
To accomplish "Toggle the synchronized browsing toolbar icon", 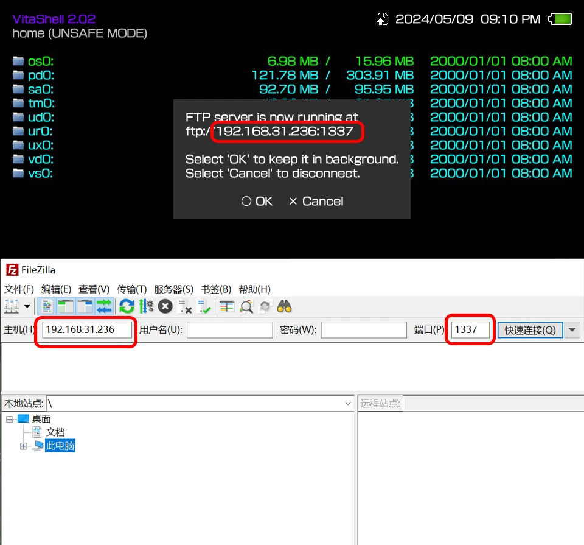I will 265,306.
